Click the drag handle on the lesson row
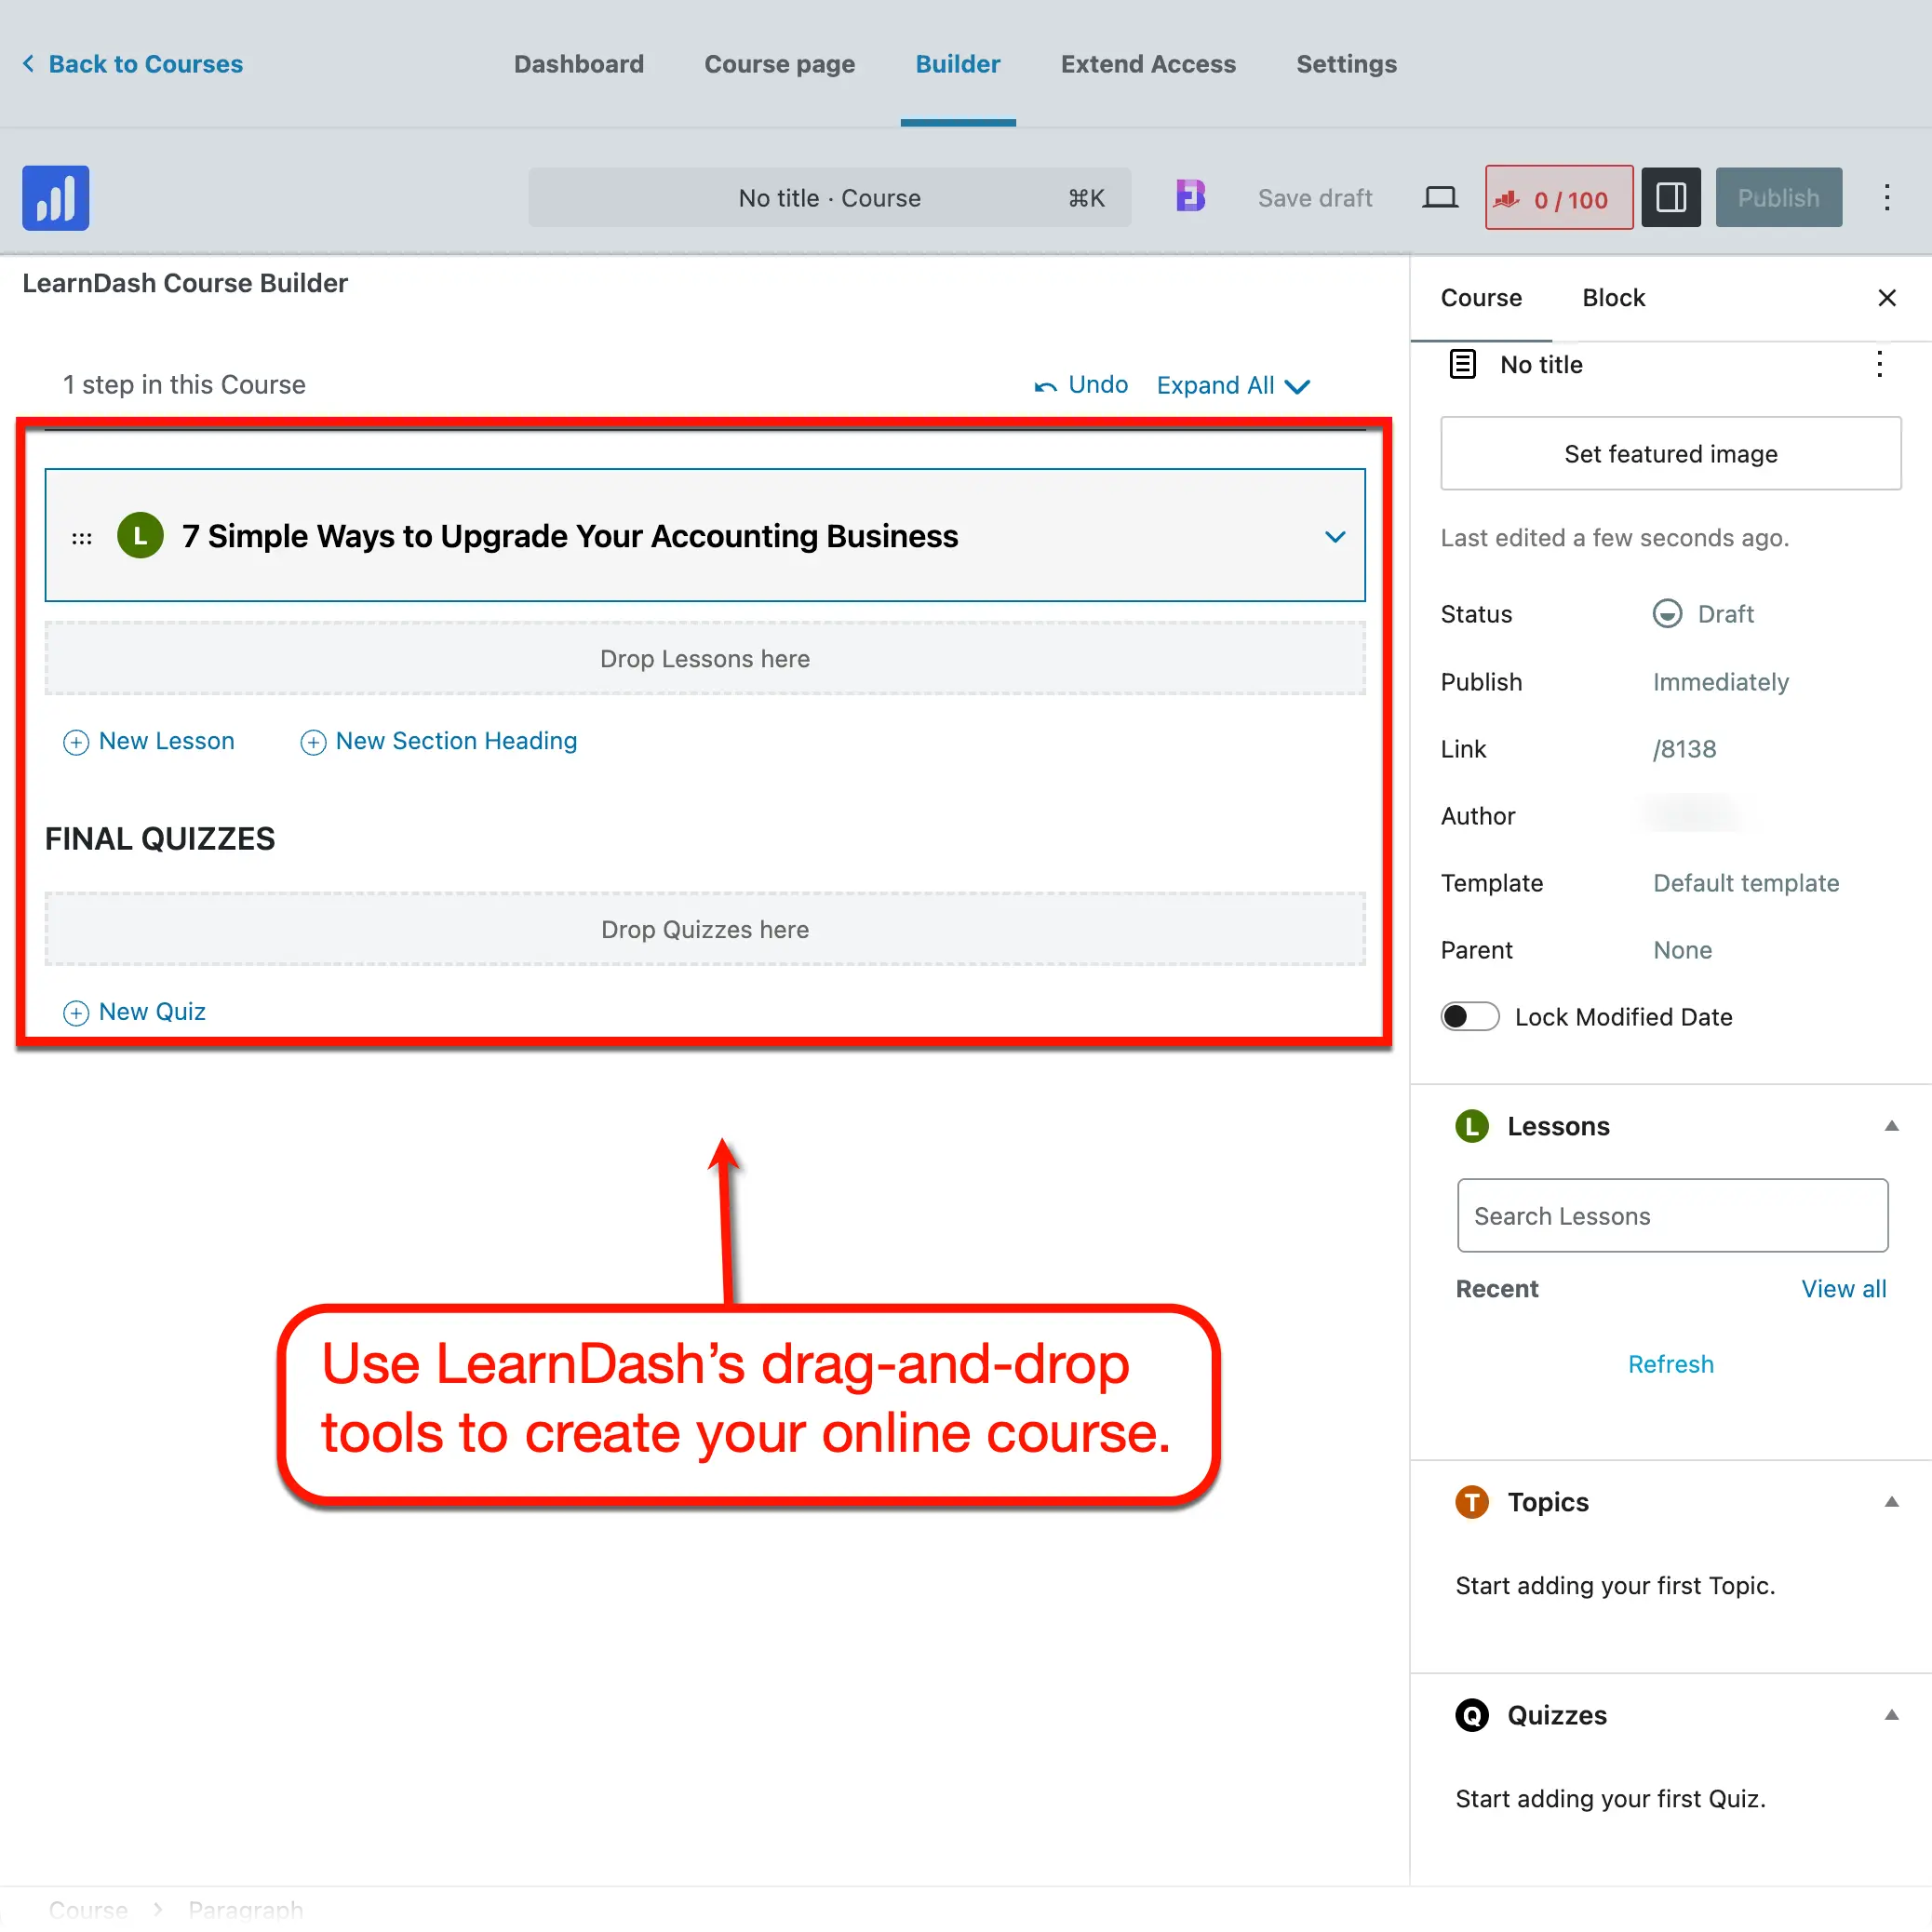1932x1932 pixels. (82, 538)
